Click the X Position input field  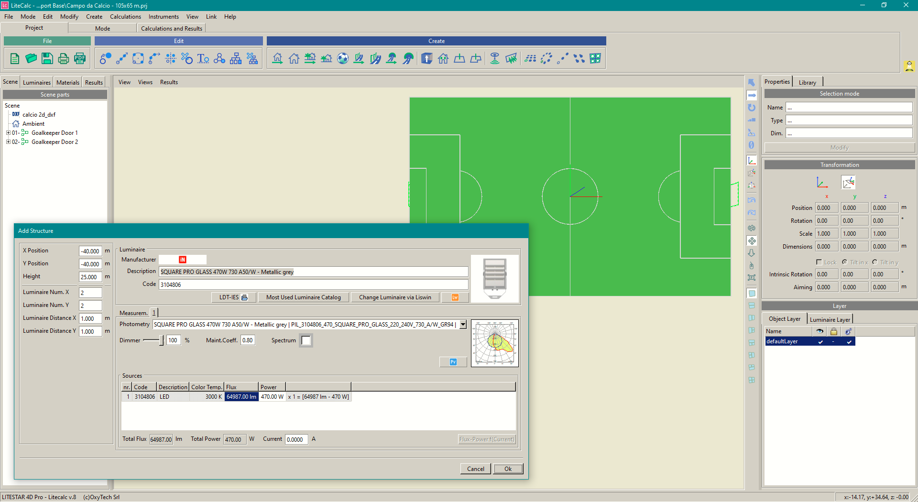tap(90, 251)
